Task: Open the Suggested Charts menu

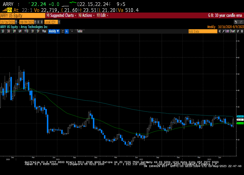Action: click(61, 16)
